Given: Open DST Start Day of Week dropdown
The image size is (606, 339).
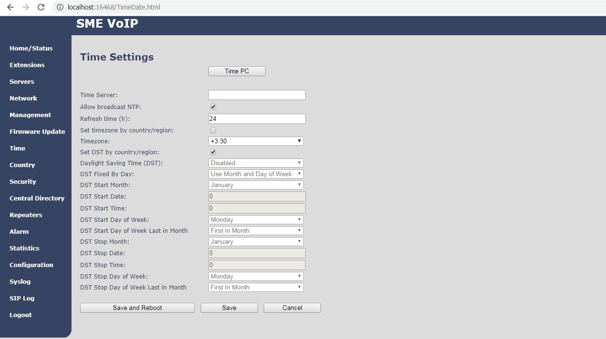Looking at the screenshot, I should (256, 219).
